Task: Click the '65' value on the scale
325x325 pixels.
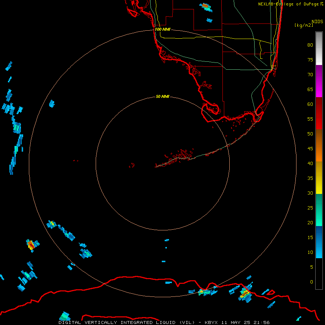Action: tap(310, 89)
